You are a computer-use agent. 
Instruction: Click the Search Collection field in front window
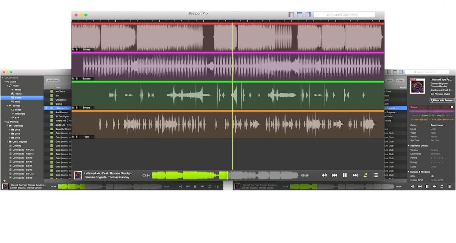345,15
